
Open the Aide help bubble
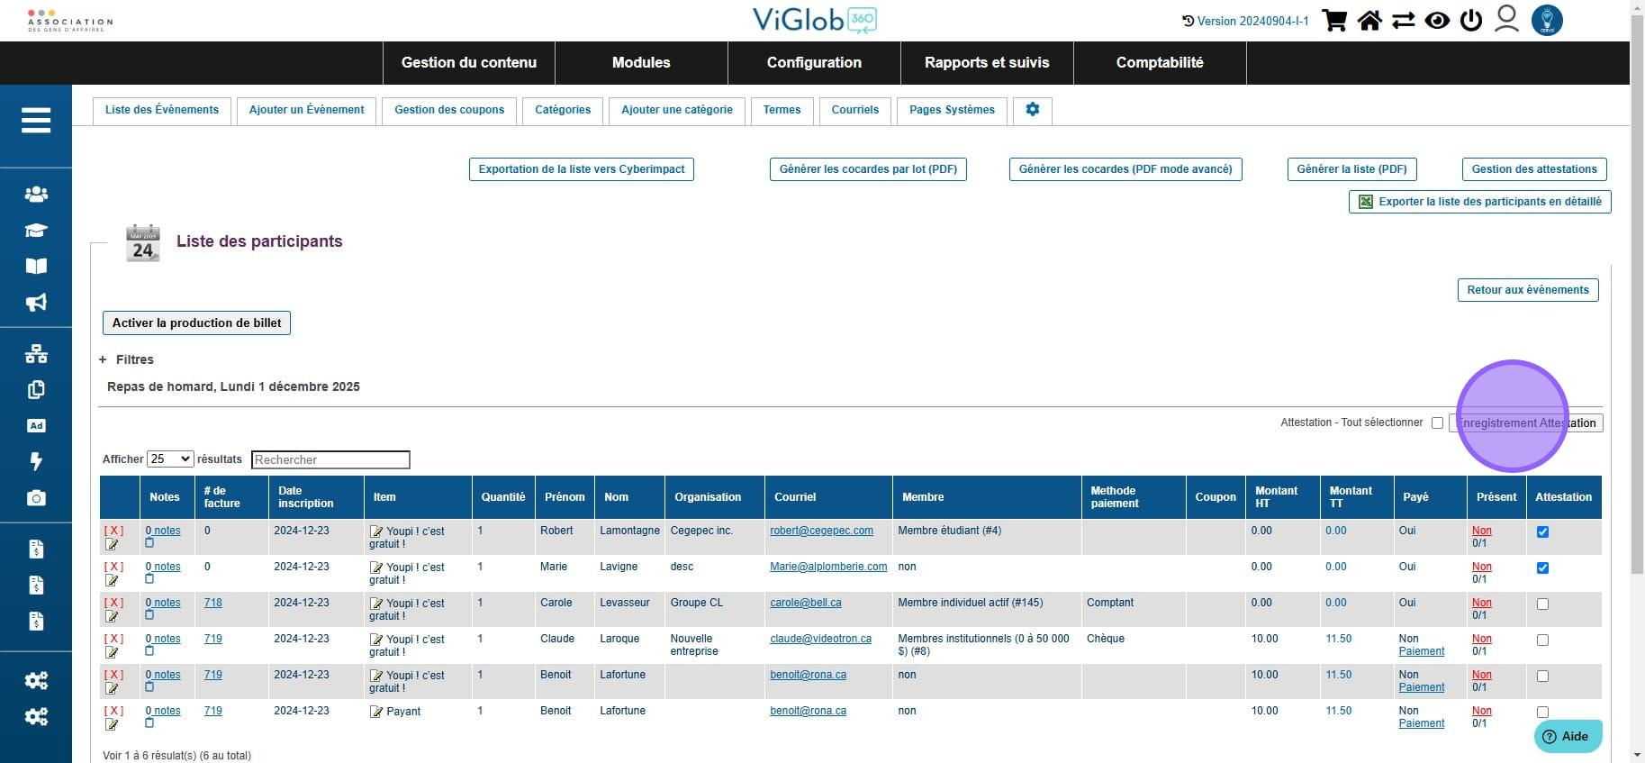pyautogui.click(x=1568, y=736)
